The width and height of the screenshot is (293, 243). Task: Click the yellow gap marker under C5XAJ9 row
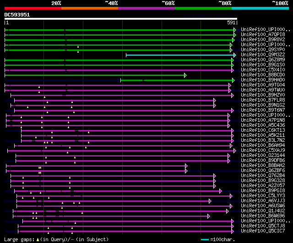pos(67,152)
